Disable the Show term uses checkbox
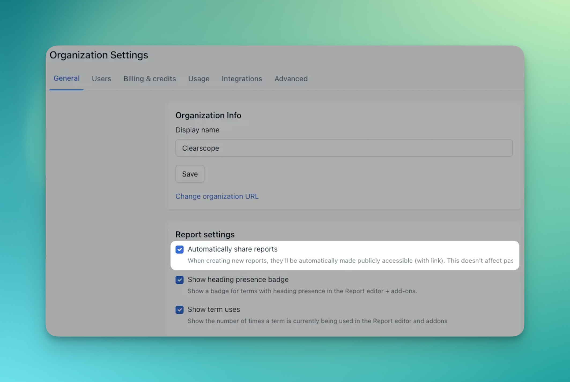 click(x=180, y=310)
